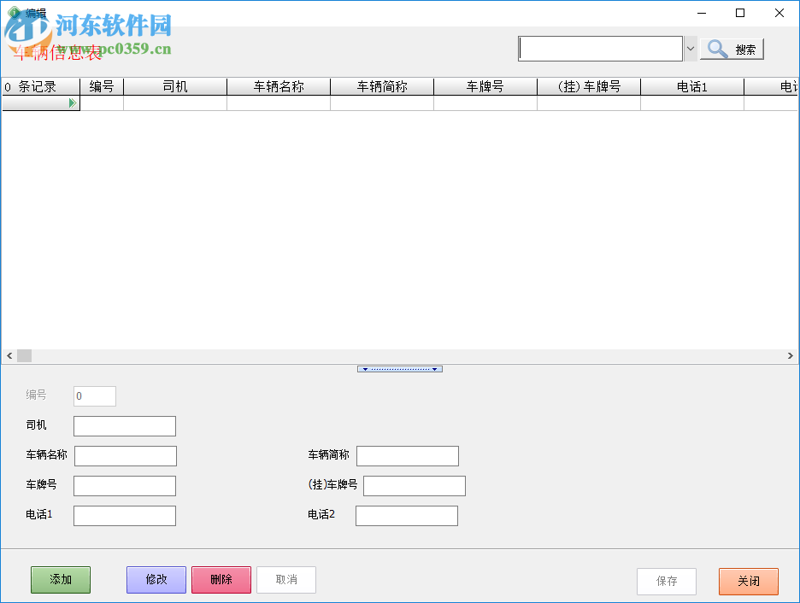The image size is (800, 603).
Task: Click the magnifier search icon
Action: 716,49
